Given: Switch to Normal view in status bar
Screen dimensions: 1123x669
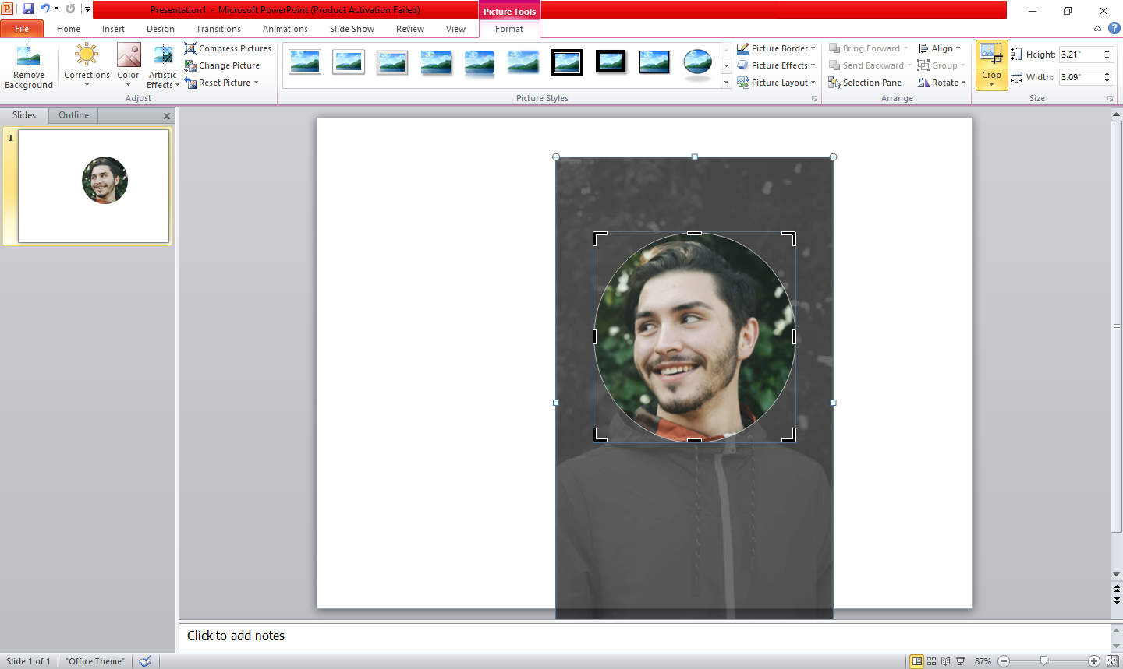Looking at the screenshot, I should tap(917, 661).
